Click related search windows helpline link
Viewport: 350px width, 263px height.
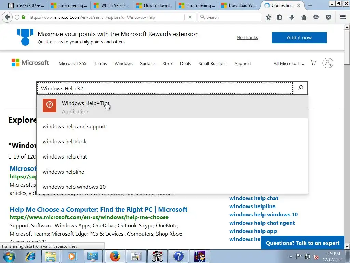(252, 206)
